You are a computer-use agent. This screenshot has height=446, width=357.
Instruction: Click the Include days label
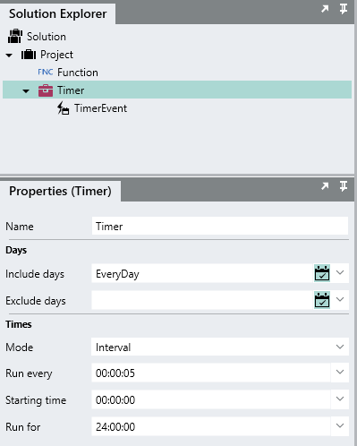pos(35,274)
